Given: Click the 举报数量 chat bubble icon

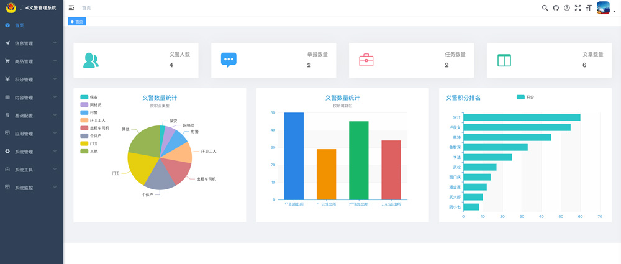Looking at the screenshot, I should click(x=229, y=60).
